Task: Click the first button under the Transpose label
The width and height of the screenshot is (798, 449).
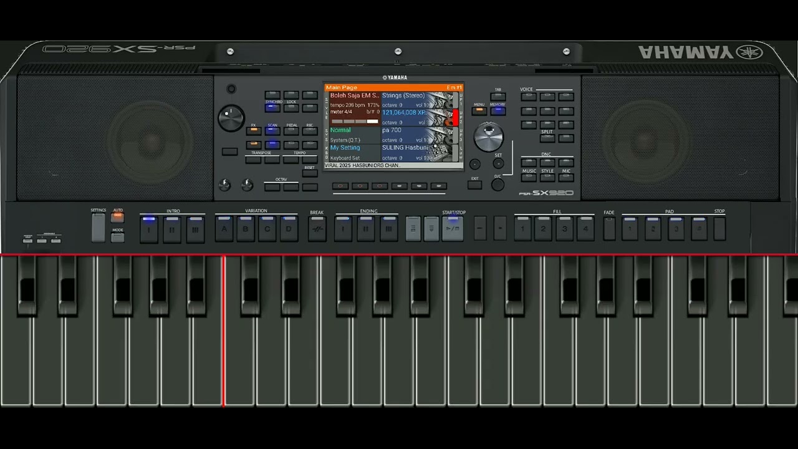Action: point(253,160)
